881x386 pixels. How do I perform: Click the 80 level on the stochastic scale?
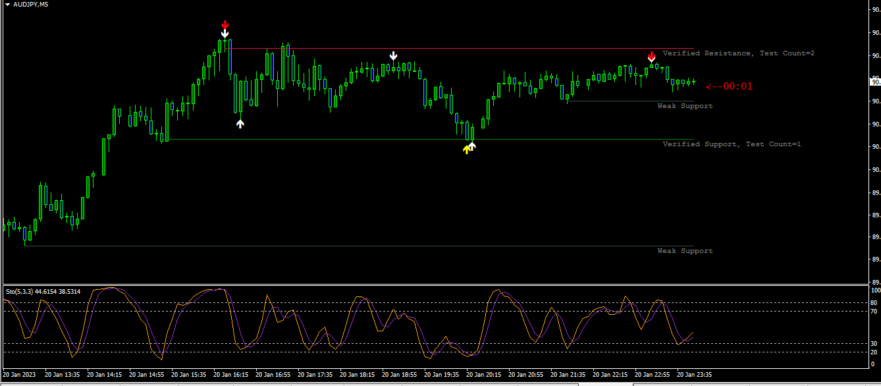[x=874, y=302]
